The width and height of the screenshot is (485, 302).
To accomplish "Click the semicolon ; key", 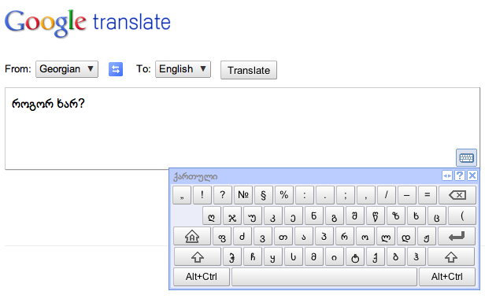I will tap(345, 195).
